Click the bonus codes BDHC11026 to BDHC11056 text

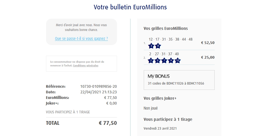pyautogui.click(x=176, y=83)
